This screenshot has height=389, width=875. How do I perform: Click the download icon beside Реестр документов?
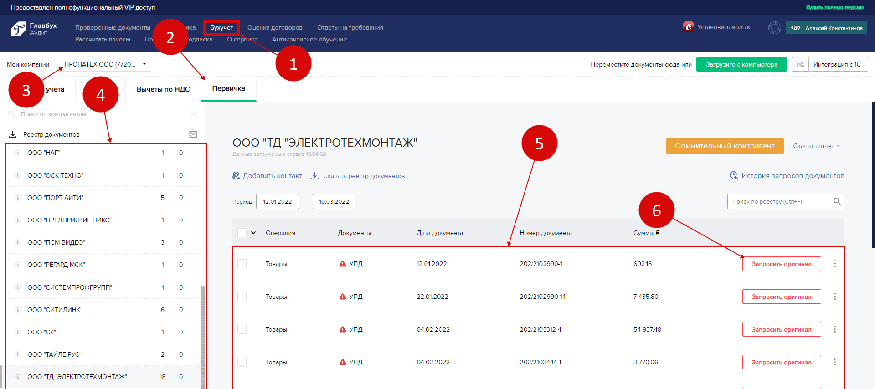click(x=13, y=134)
